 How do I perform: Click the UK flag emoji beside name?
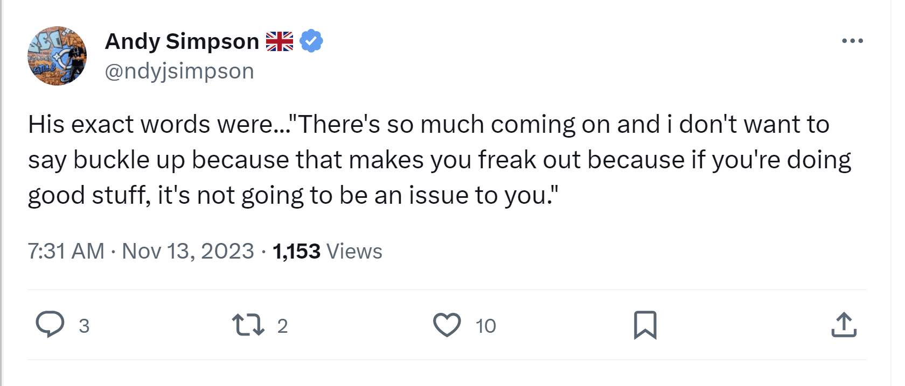pos(280,41)
